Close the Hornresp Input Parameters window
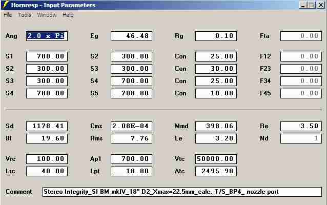327x205 pixels. [x=320, y=5]
